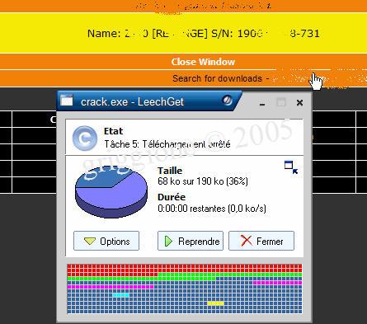
Task: Minimize the LeechGet download window
Action: pos(262,104)
